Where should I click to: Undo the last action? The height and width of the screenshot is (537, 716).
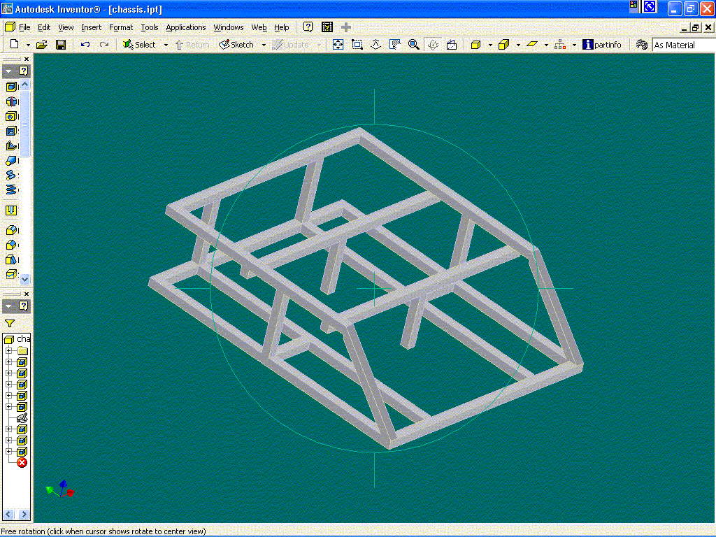tap(85, 44)
